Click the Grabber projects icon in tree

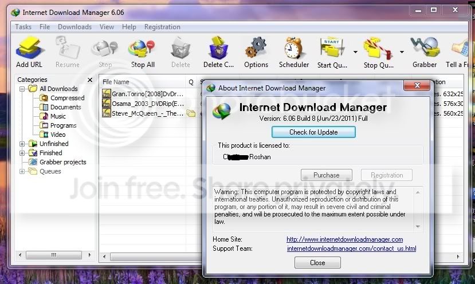pyautogui.click(x=33, y=162)
